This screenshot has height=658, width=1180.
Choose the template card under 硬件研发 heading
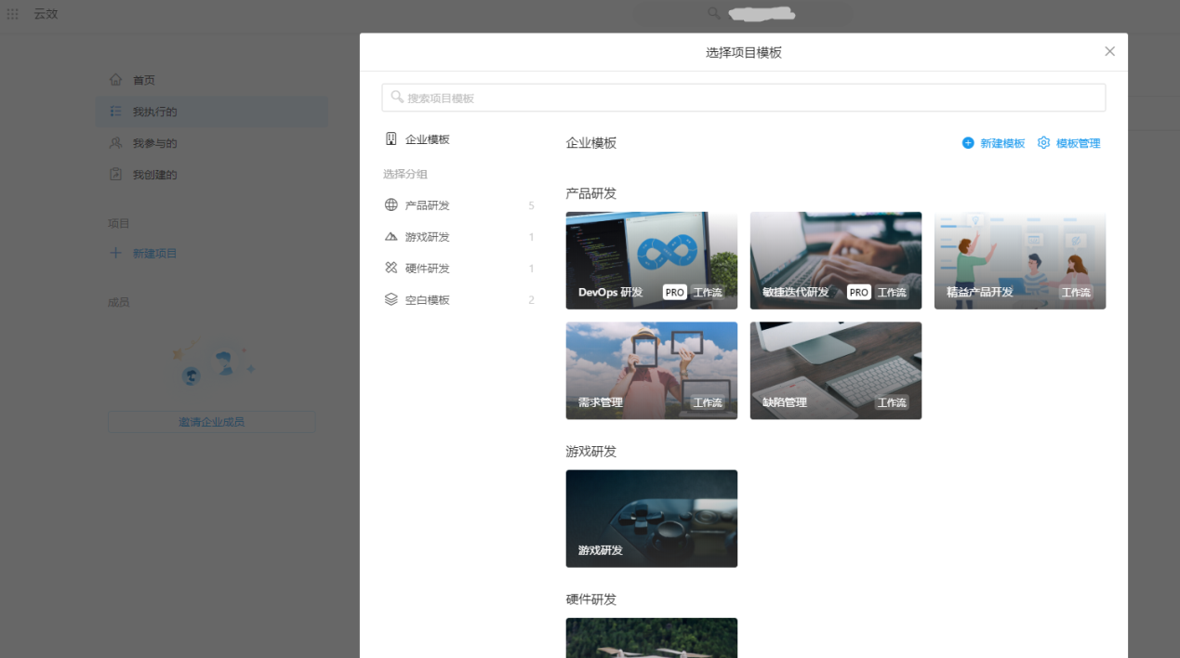(651, 638)
